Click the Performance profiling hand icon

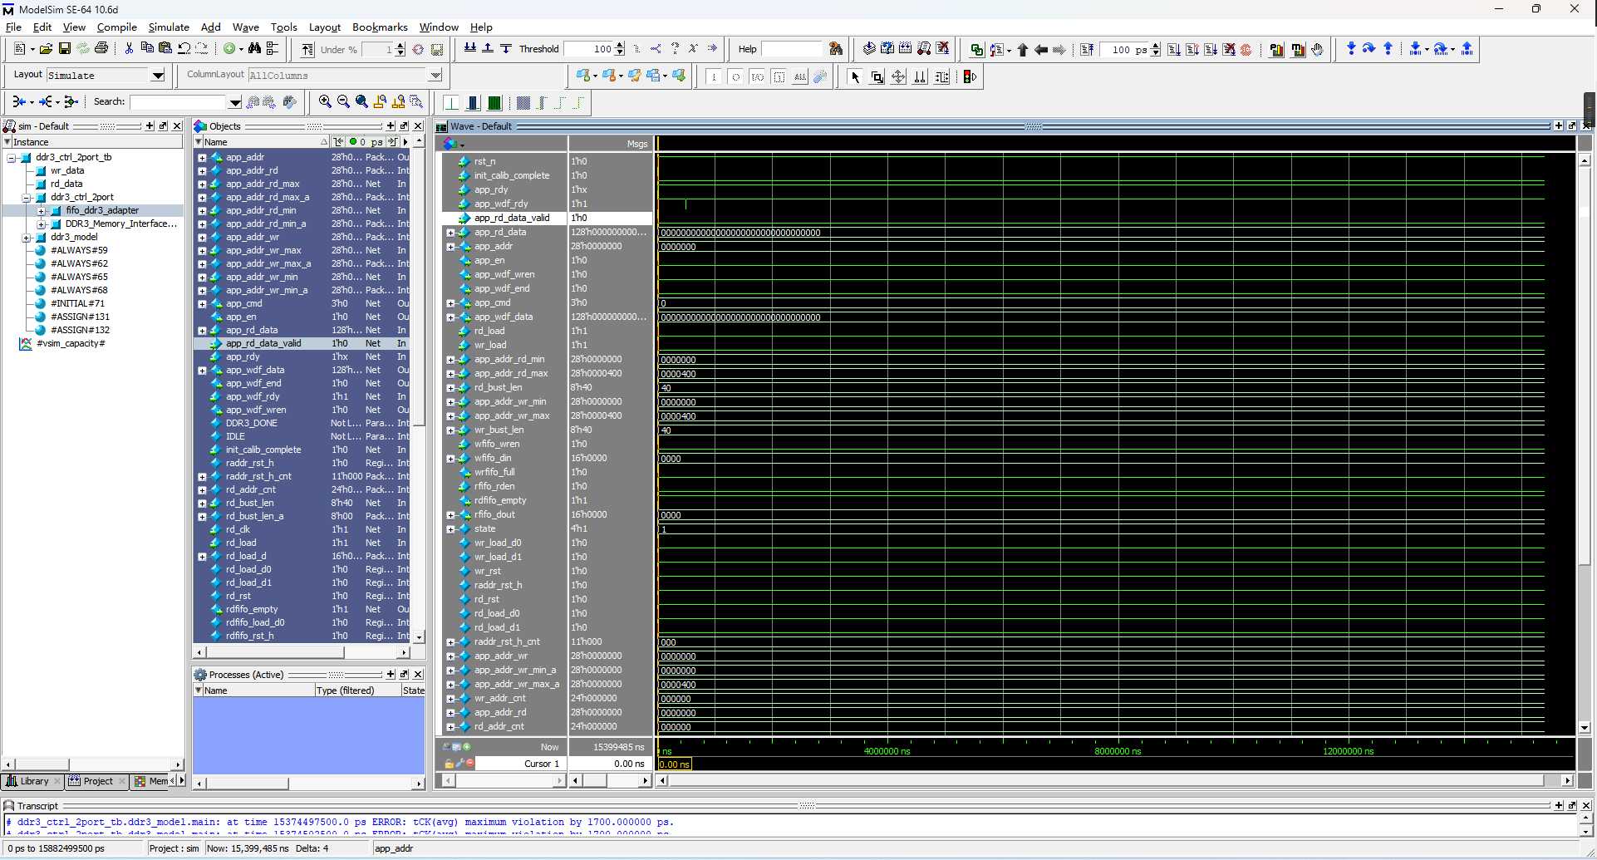[x=1317, y=50]
